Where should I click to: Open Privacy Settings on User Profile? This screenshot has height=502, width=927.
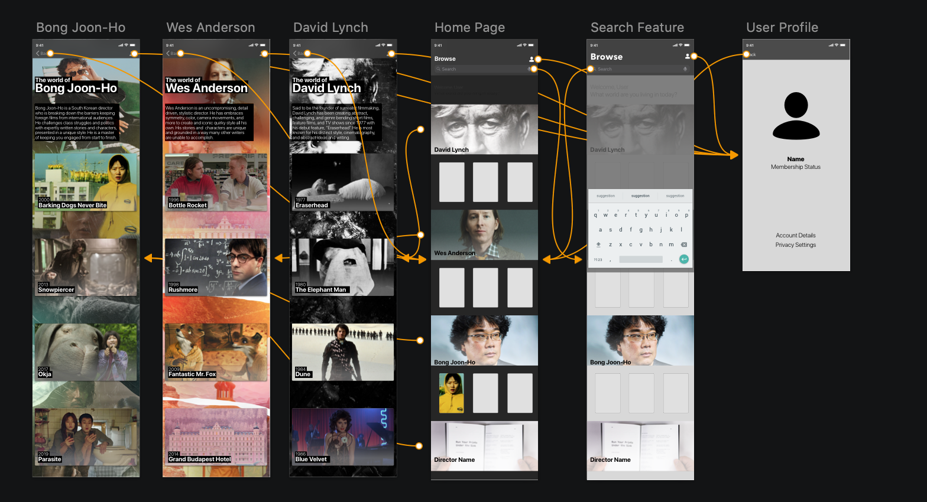796,245
